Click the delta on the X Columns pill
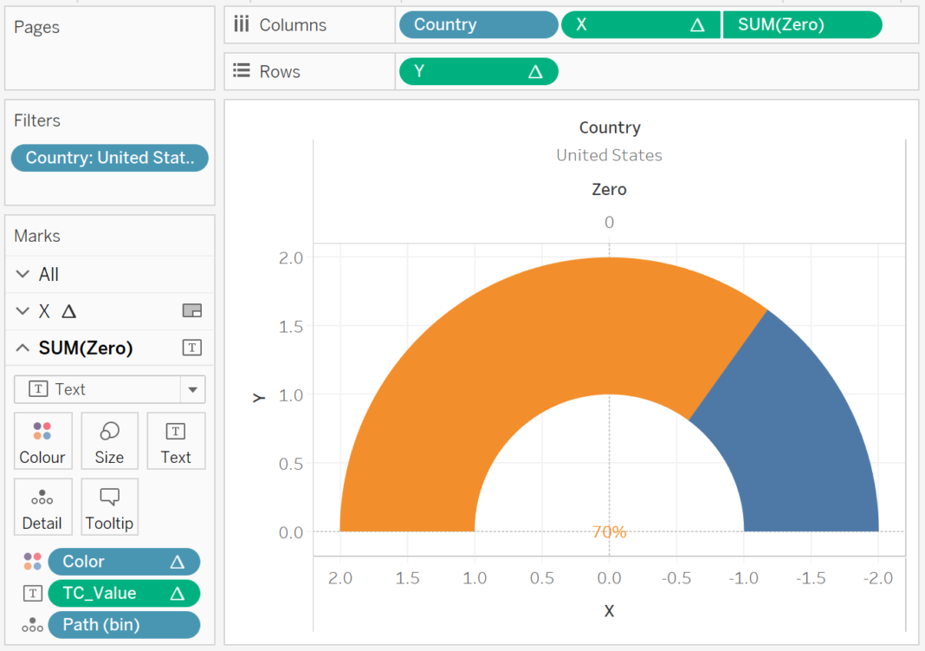925x651 pixels. [x=697, y=25]
